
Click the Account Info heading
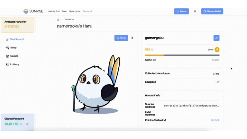tap(152, 96)
